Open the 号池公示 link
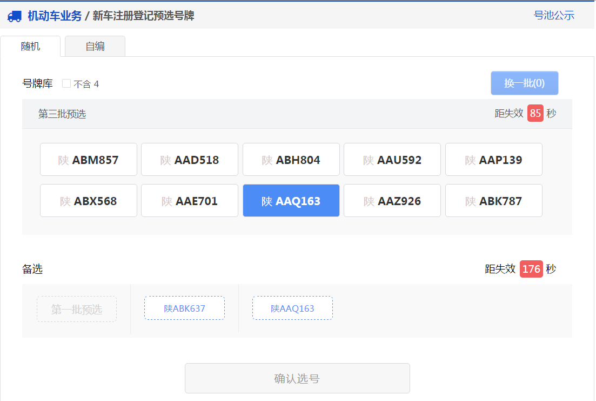The image size is (596, 401). (554, 15)
